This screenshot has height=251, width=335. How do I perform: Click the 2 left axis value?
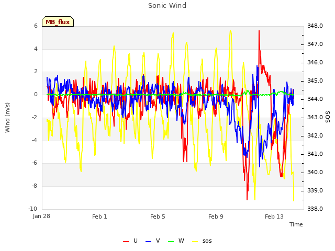(36, 72)
